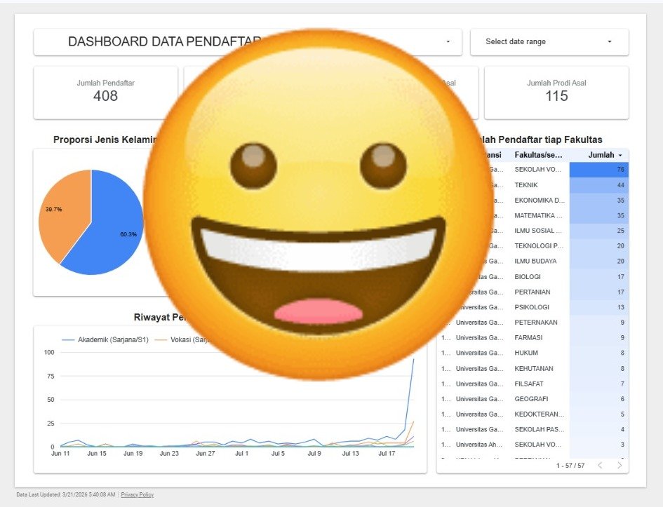Open the Privacy Policy link

[x=137, y=494]
